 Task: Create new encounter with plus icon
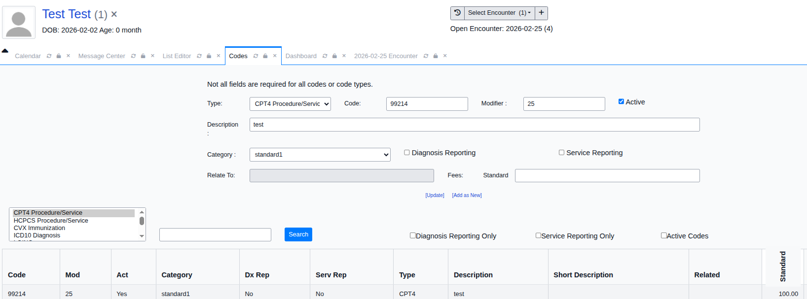click(x=541, y=13)
